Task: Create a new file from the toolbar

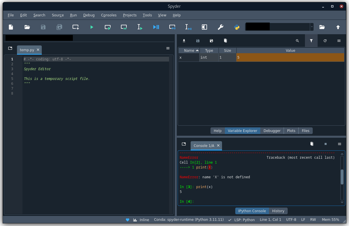Action: 11,27
